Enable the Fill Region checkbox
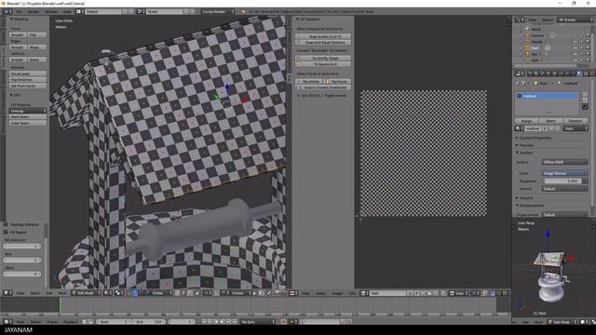 click(x=6, y=232)
